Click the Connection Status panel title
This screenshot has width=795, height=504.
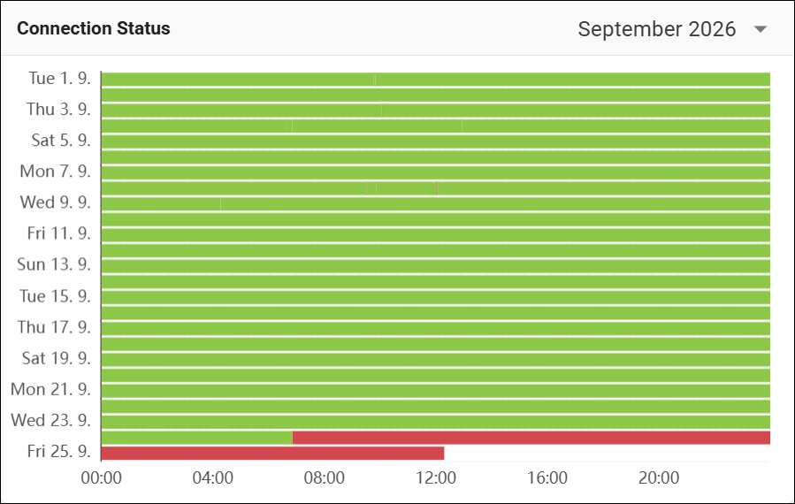pos(93,28)
